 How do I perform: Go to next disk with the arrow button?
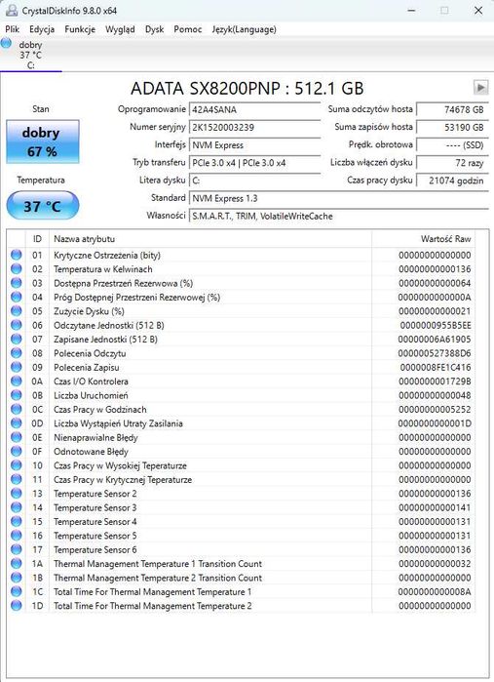point(480,88)
